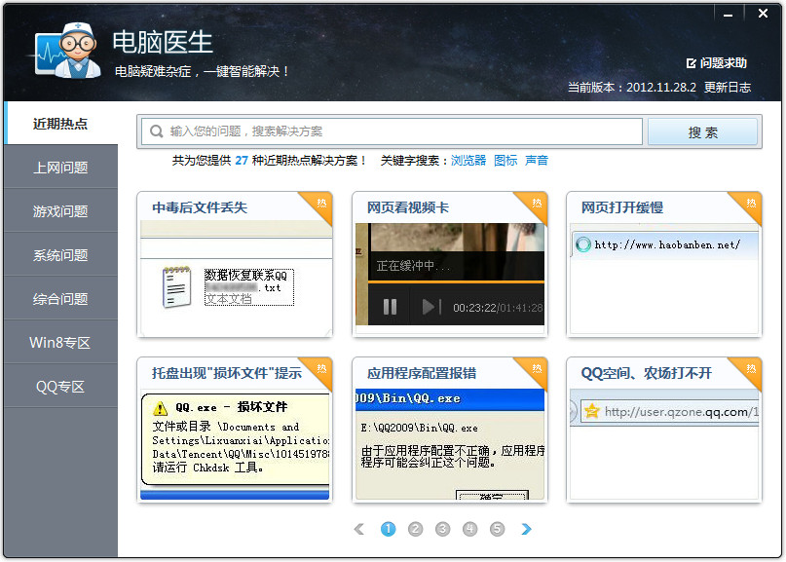Jump to page 3 of solutions
Image resolution: width=786 pixels, height=562 pixels.
[x=442, y=529]
